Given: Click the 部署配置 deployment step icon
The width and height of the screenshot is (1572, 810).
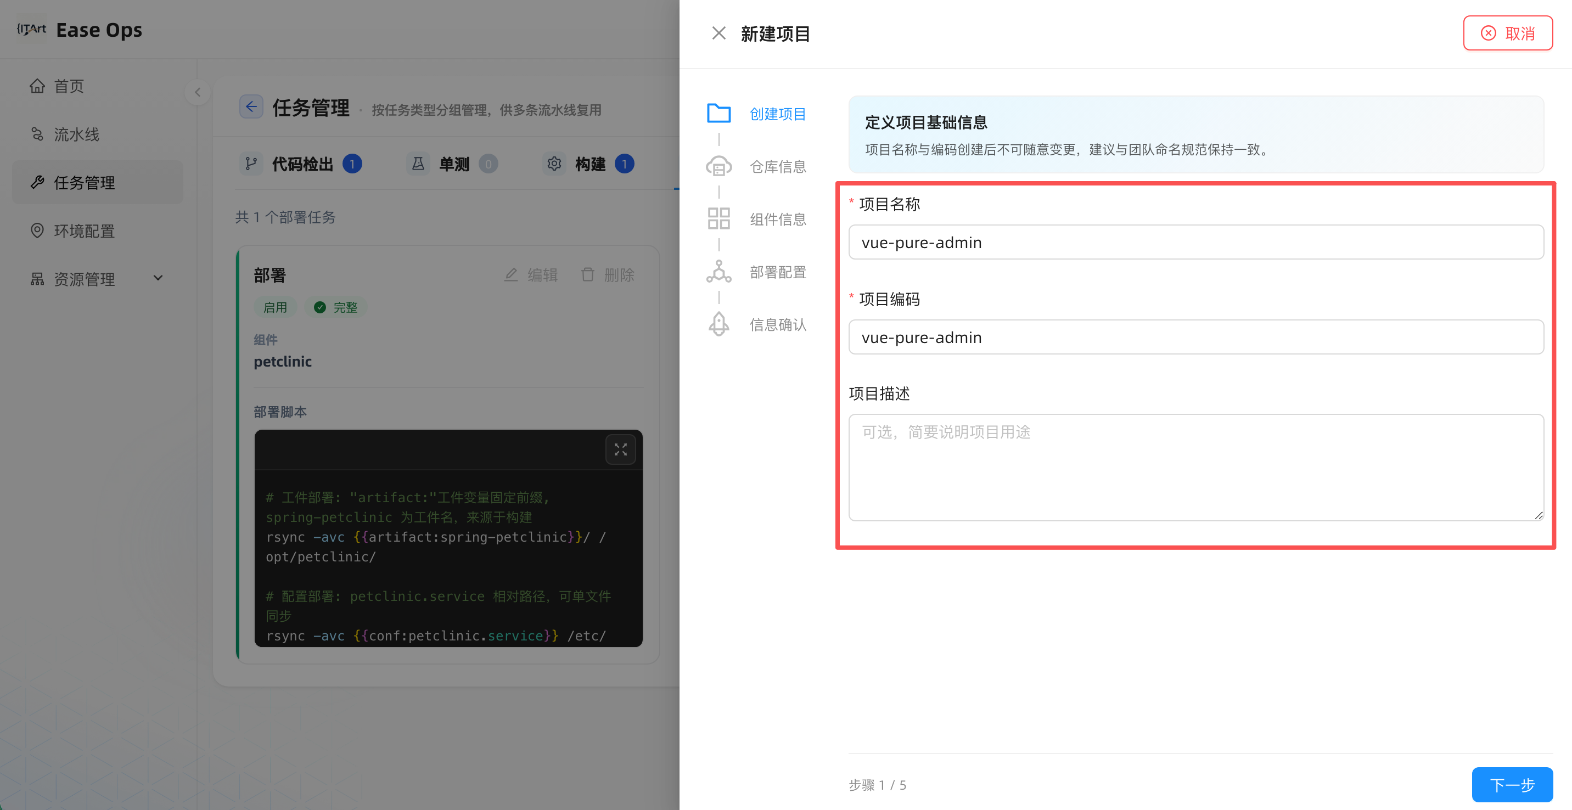Looking at the screenshot, I should (718, 272).
